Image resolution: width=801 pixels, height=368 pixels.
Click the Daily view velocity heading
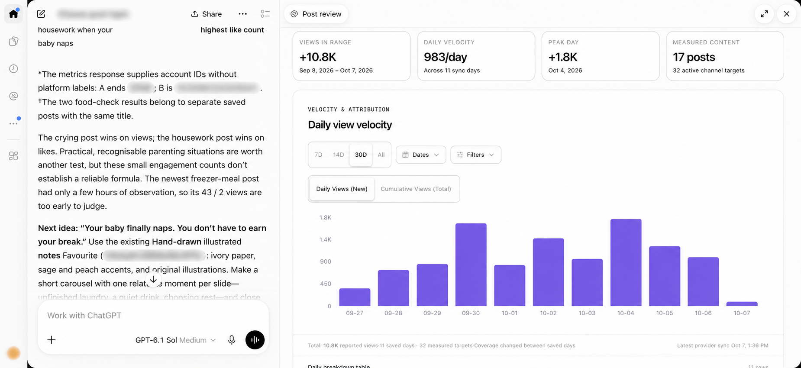(350, 125)
